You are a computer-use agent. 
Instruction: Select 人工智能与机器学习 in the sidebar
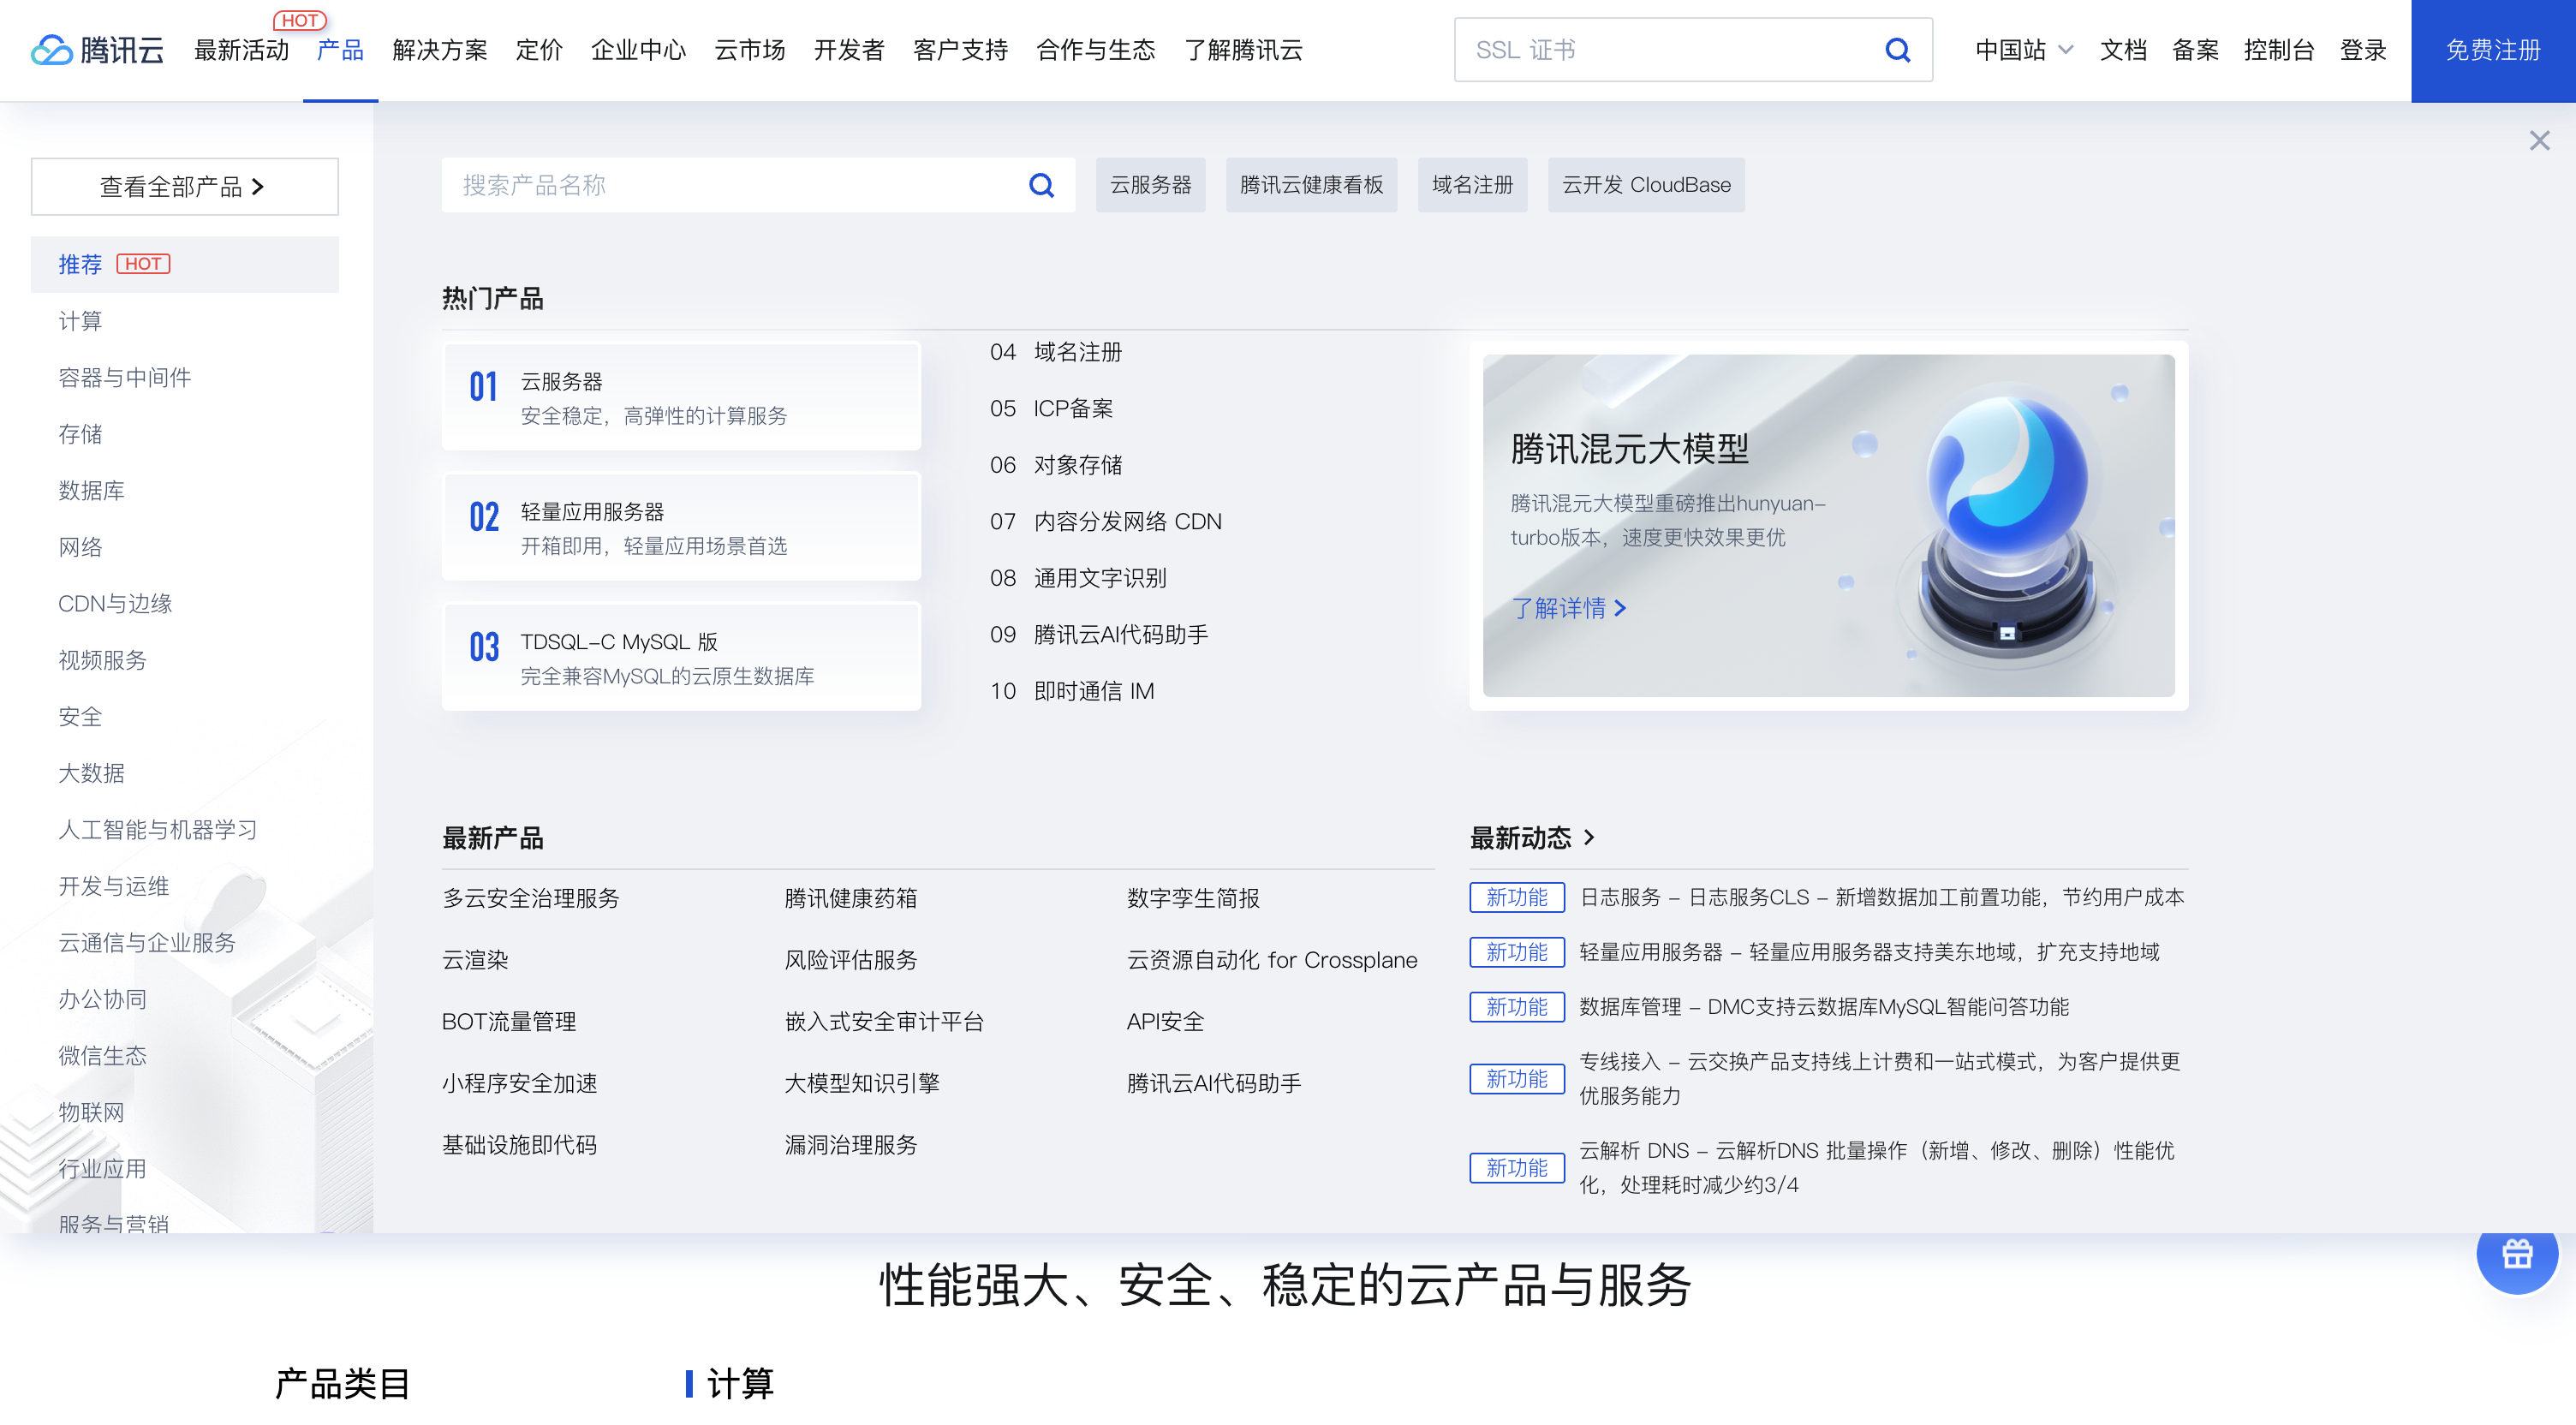tap(156, 830)
